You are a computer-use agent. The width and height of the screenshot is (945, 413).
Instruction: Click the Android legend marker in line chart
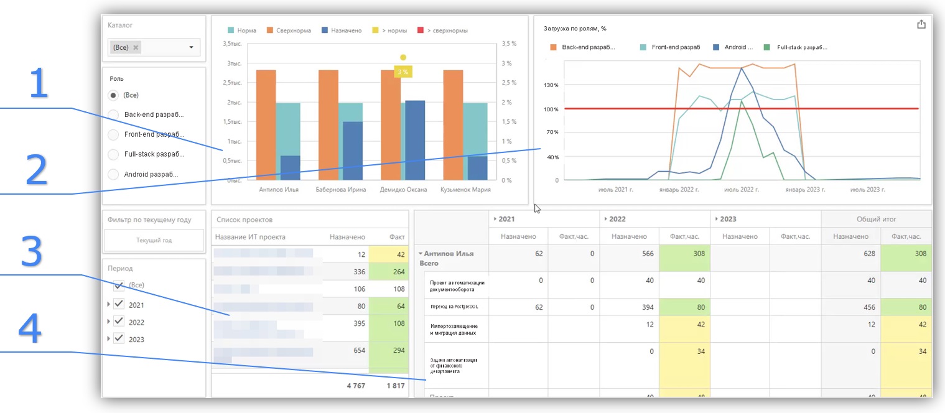(717, 47)
